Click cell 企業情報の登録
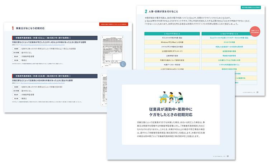Screen dimensions: 269x165 pos(172,56)
